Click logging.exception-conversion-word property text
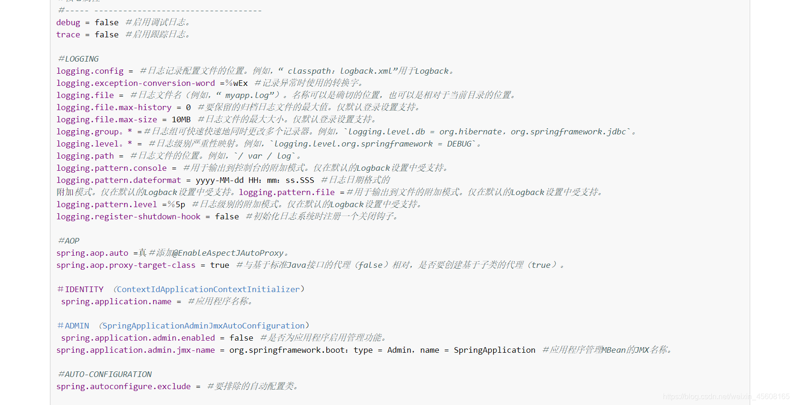 136,83
